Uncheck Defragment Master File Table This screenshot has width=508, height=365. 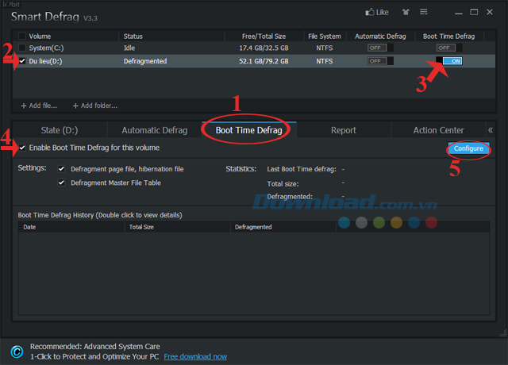pos(61,182)
